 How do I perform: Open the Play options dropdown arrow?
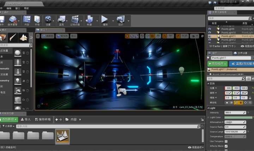113,21
